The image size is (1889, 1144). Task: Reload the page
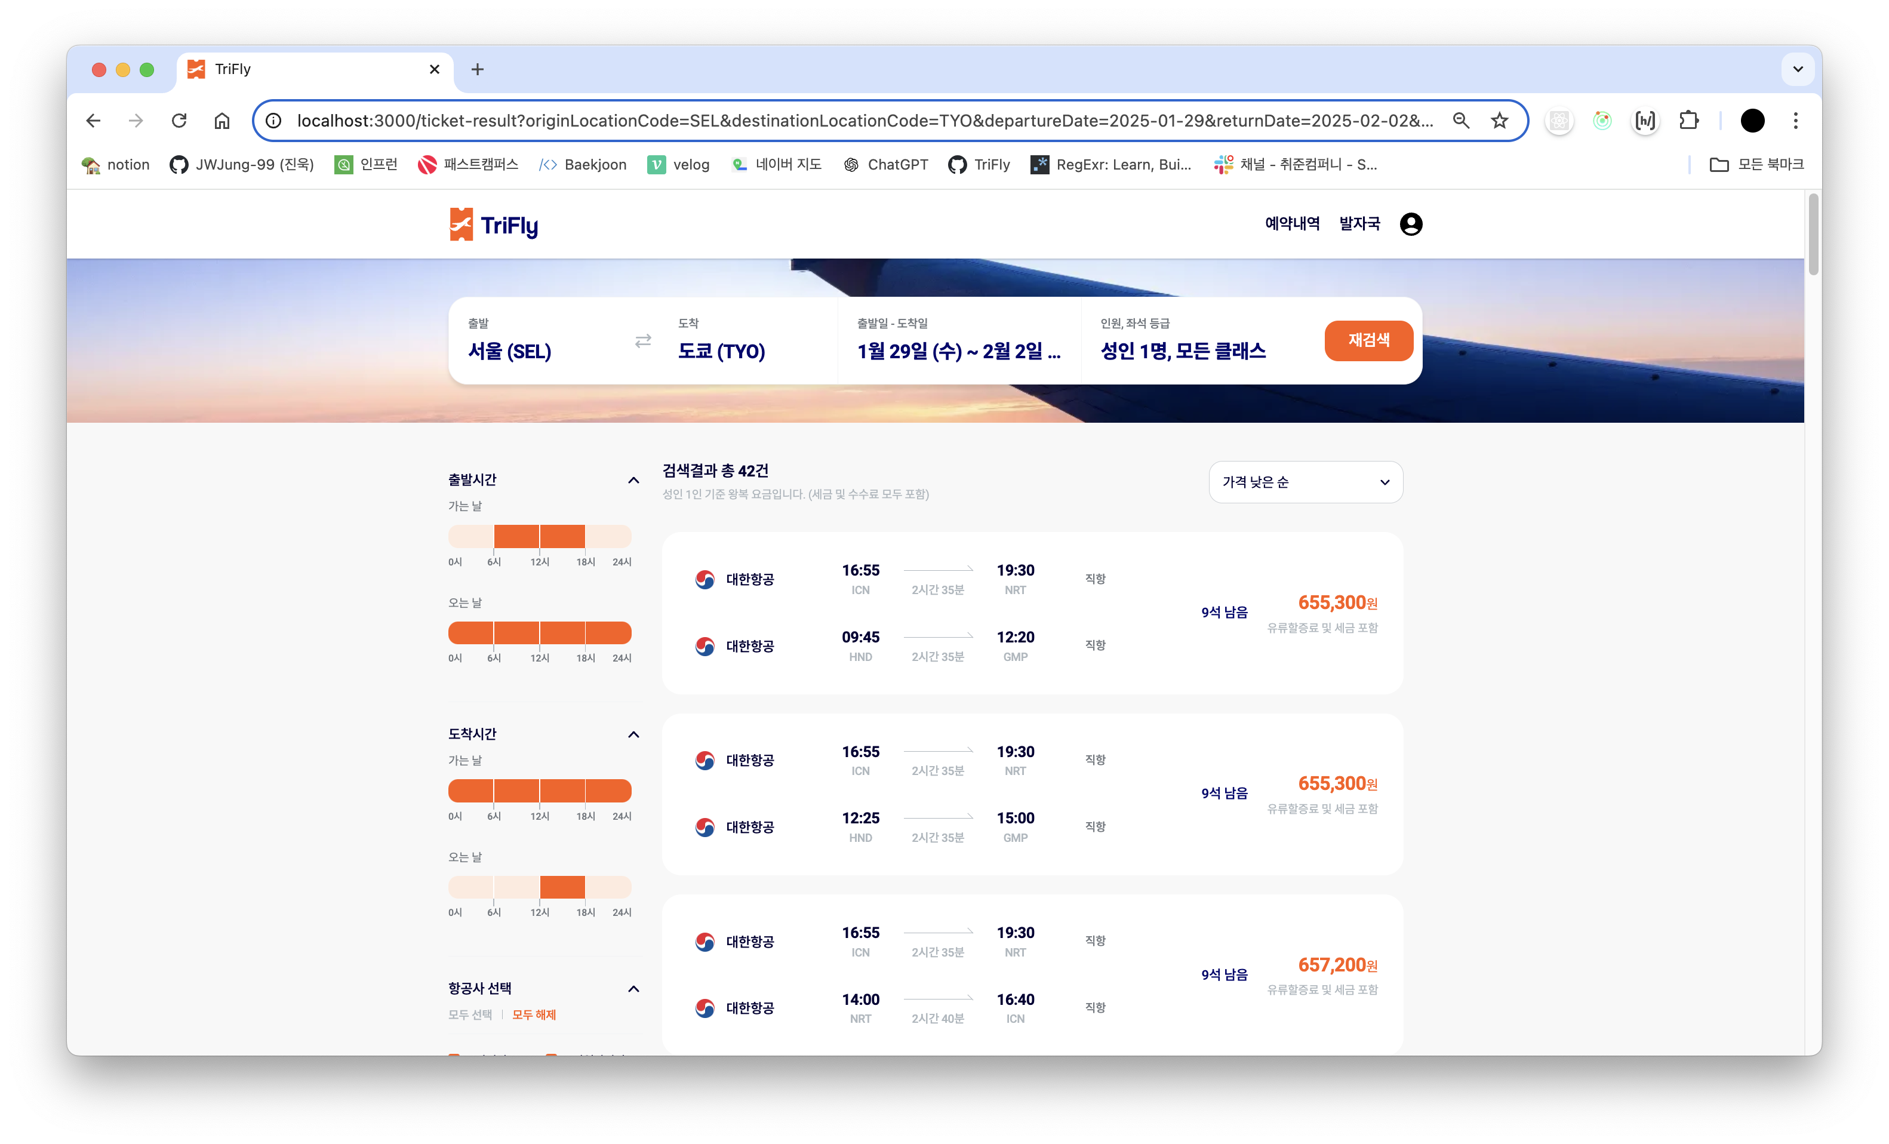point(179,121)
